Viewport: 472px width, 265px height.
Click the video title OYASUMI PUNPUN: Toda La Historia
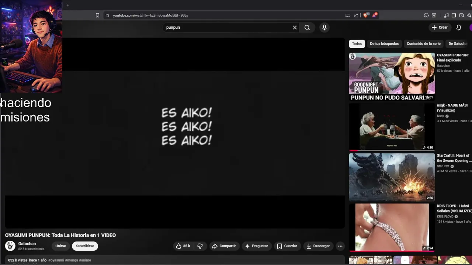coord(60,235)
